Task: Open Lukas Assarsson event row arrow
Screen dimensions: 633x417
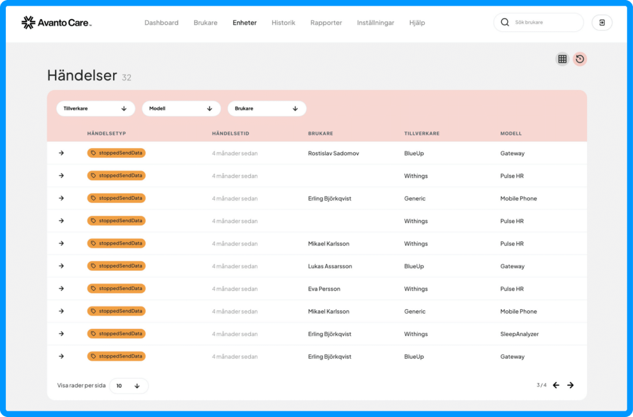Action: tap(61, 266)
